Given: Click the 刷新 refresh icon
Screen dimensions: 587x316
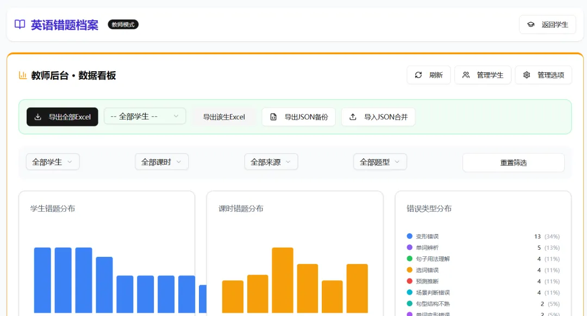Looking at the screenshot, I should point(418,75).
